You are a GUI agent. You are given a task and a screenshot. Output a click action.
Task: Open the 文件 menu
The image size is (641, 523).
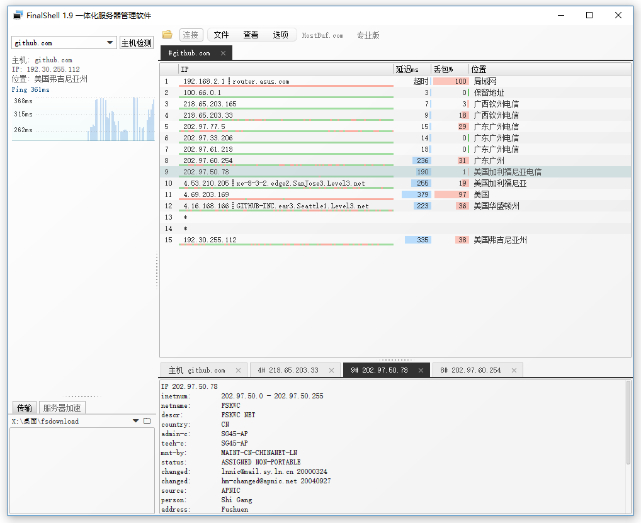click(x=221, y=35)
